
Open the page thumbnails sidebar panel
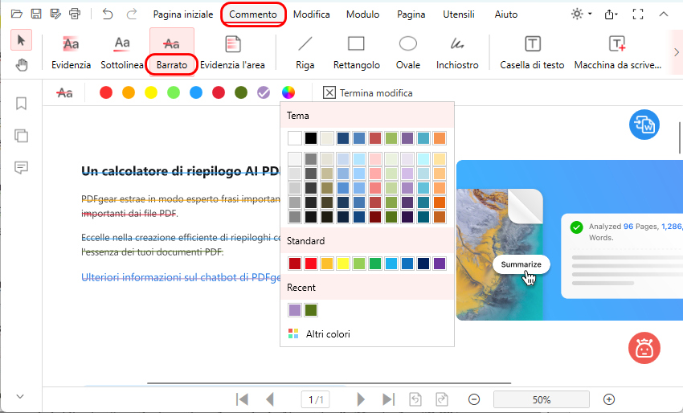click(x=21, y=136)
